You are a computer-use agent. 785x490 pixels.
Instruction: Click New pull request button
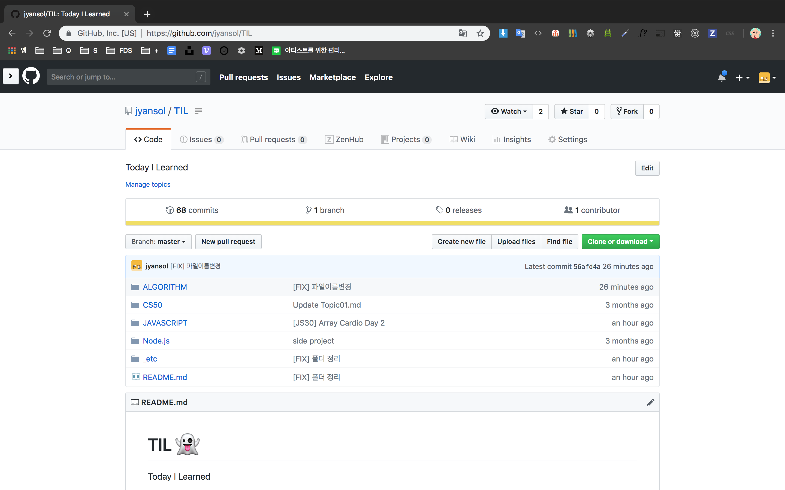[x=228, y=241]
